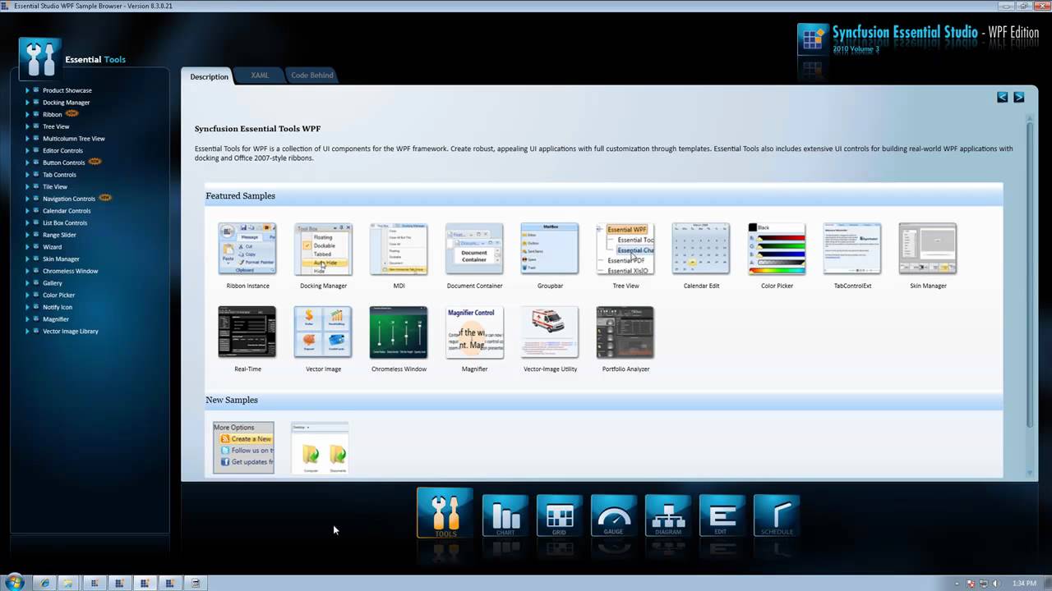1052x591 pixels.
Task: Select Skin Manager in the sidebar tree
Action: pyautogui.click(x=61, y=259)
